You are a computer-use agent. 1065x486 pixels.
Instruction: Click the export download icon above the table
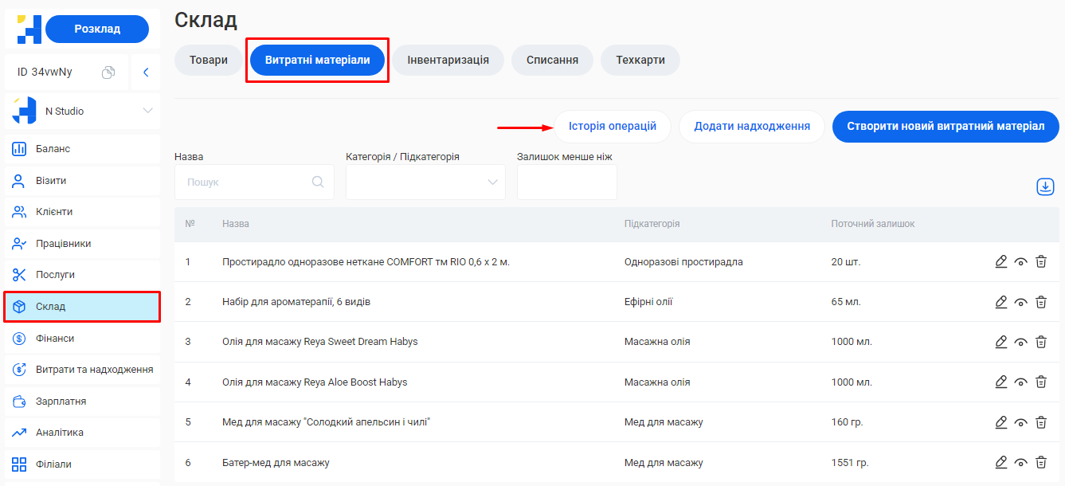click(1046, 186)
